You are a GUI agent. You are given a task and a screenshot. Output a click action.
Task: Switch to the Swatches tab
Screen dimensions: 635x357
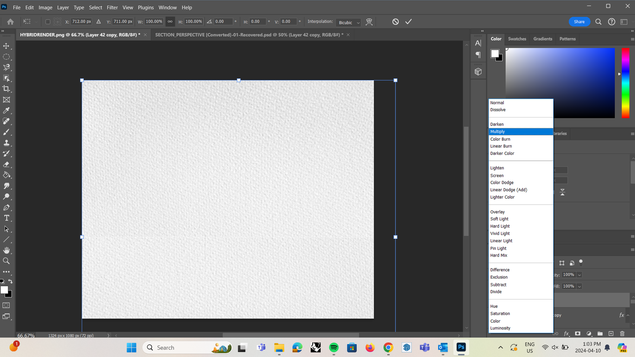click(517, 39)
